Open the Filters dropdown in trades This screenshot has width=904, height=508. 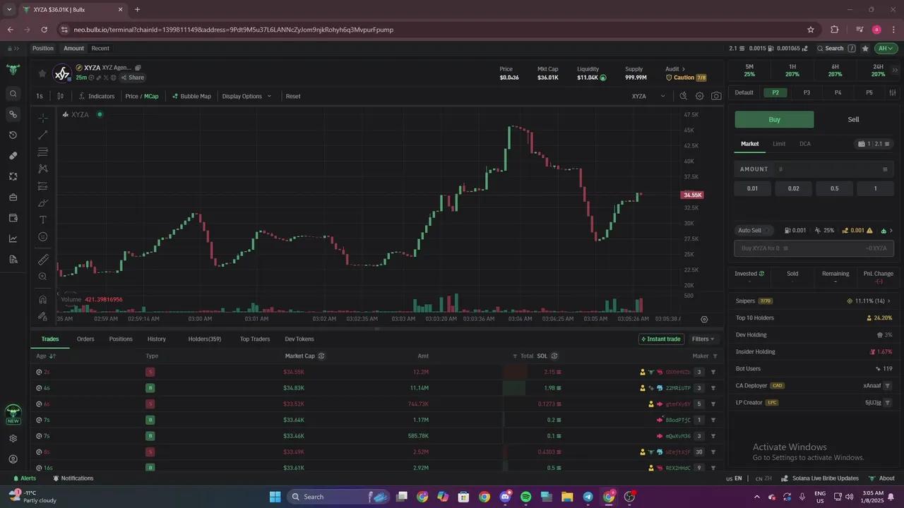[703, 339]
